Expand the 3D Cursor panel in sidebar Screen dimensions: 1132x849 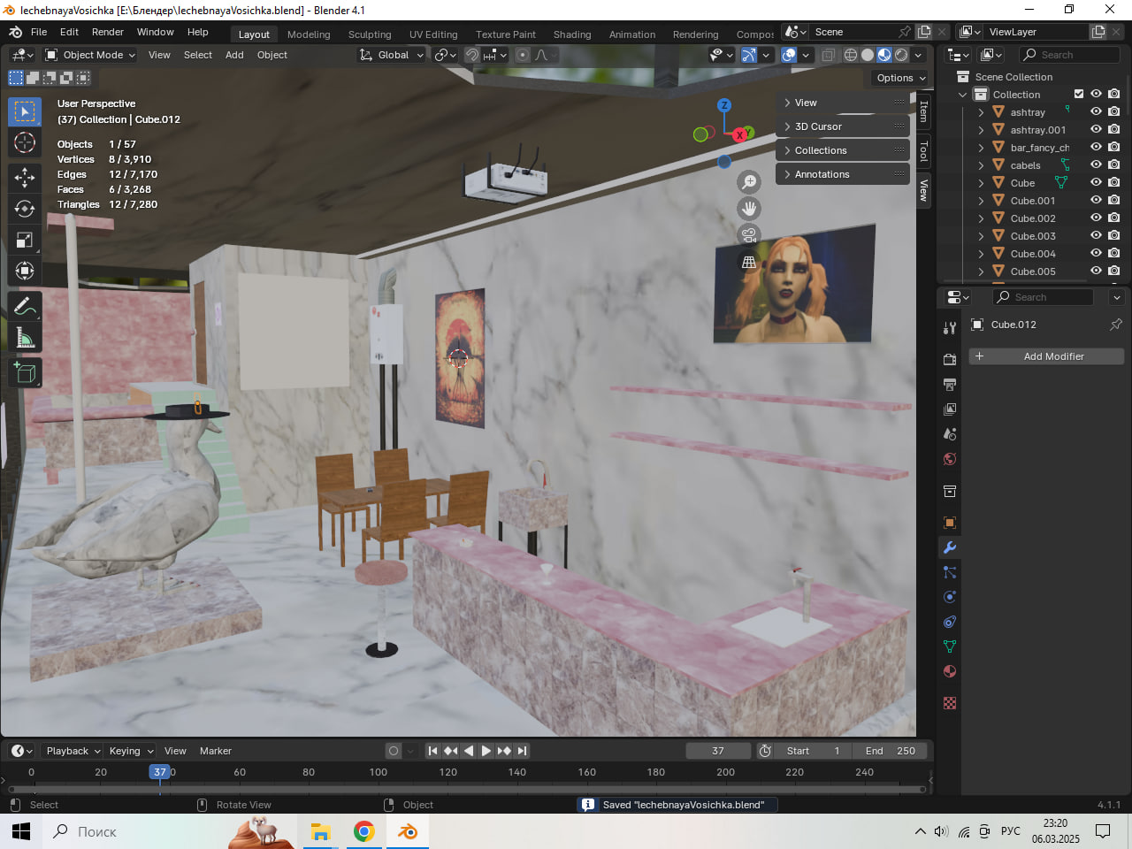tap(843, 126)
